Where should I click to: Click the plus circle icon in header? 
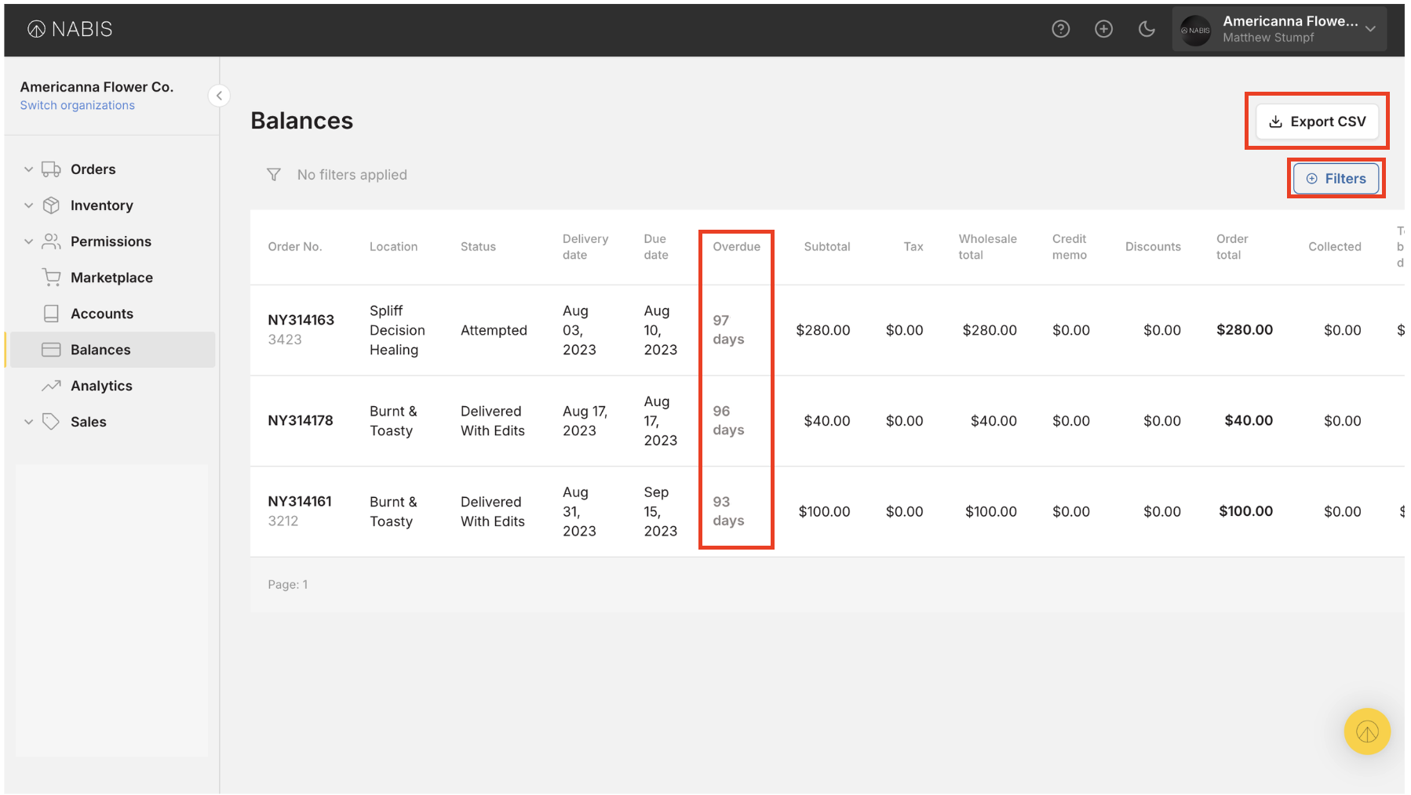coord(1103,29)
